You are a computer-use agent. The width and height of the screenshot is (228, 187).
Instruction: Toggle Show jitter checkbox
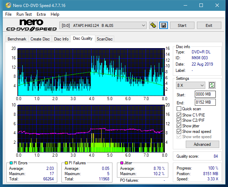coord(179,126)
